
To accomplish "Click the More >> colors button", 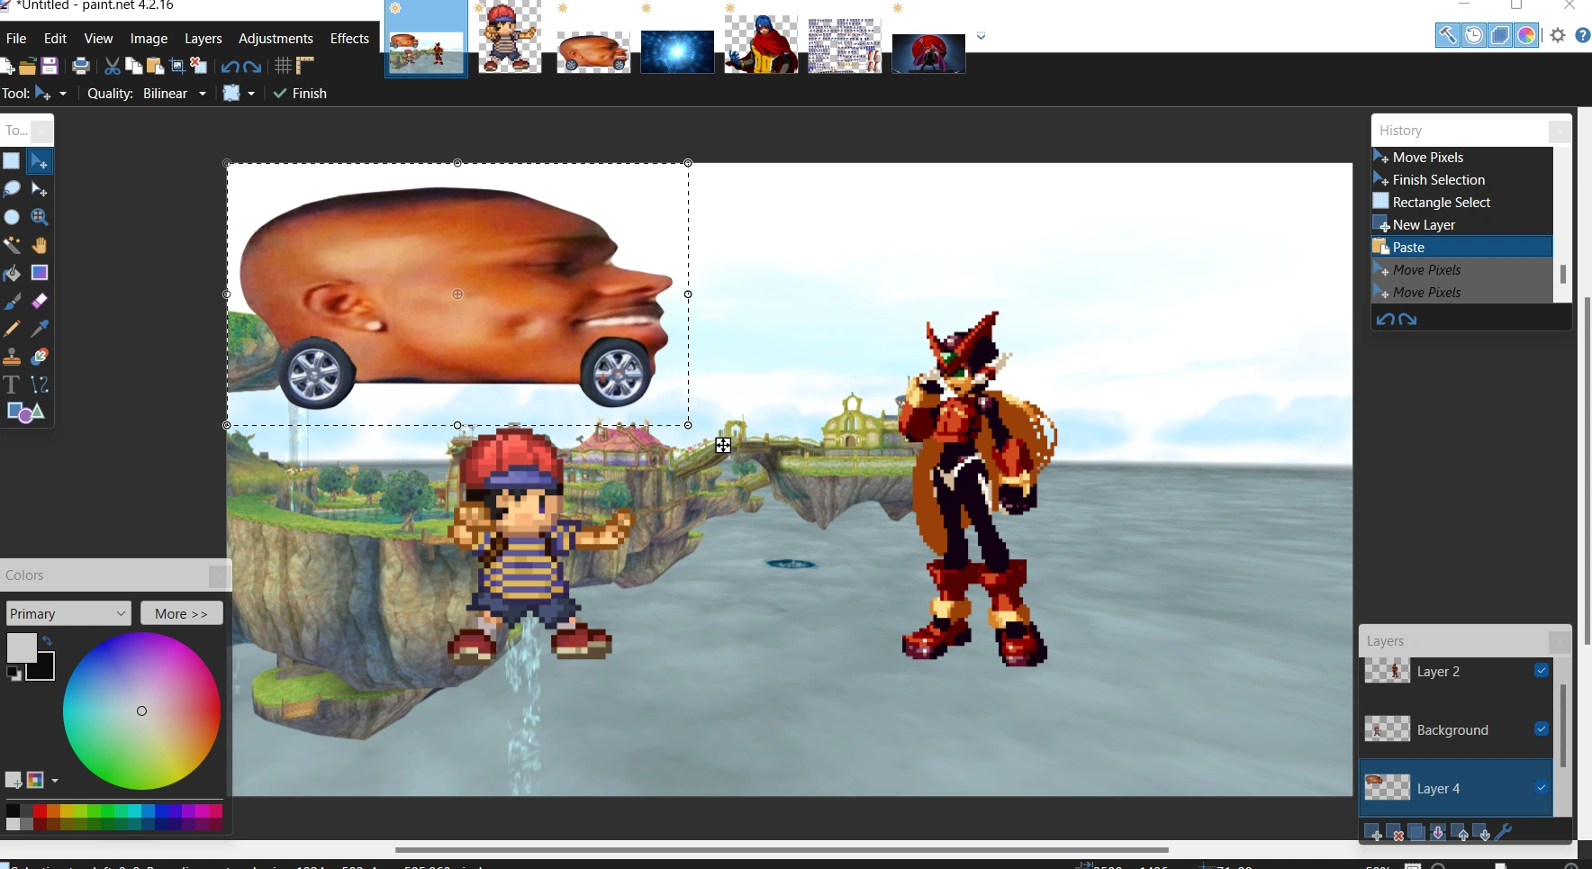I will coord(182,613).
